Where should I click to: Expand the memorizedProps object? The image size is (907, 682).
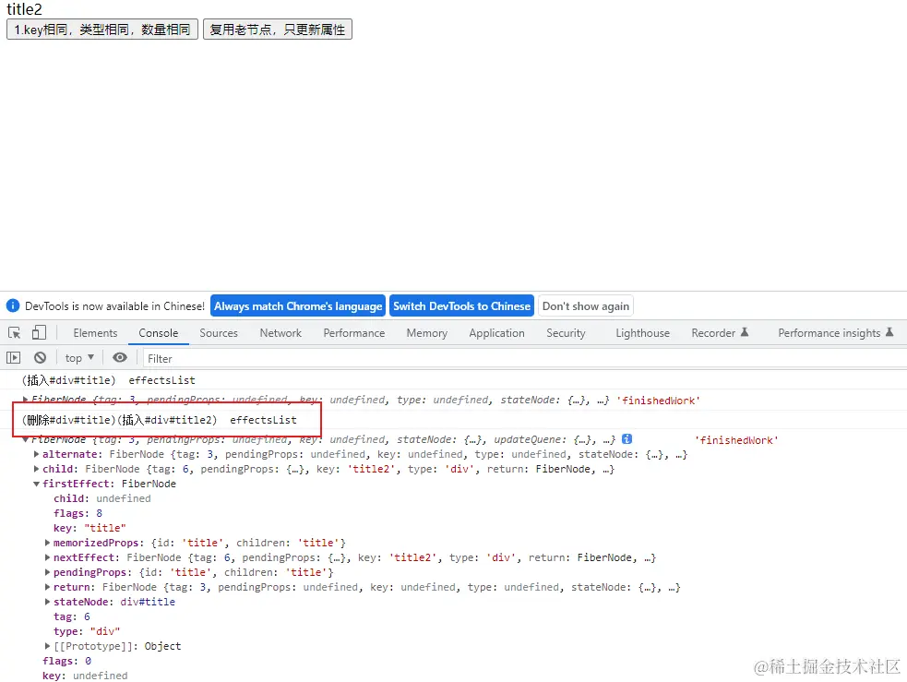tap(47, 543)
